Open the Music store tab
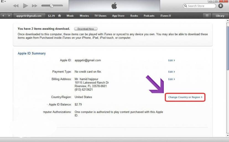The image size is (229, 142). click(x=70, y=16)
